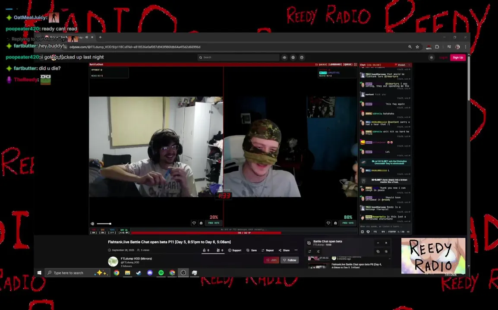Click the Odysee search field

click(238, 57)
